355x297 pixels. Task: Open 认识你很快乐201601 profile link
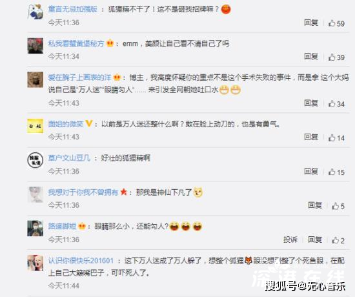[x=81, y=260]
